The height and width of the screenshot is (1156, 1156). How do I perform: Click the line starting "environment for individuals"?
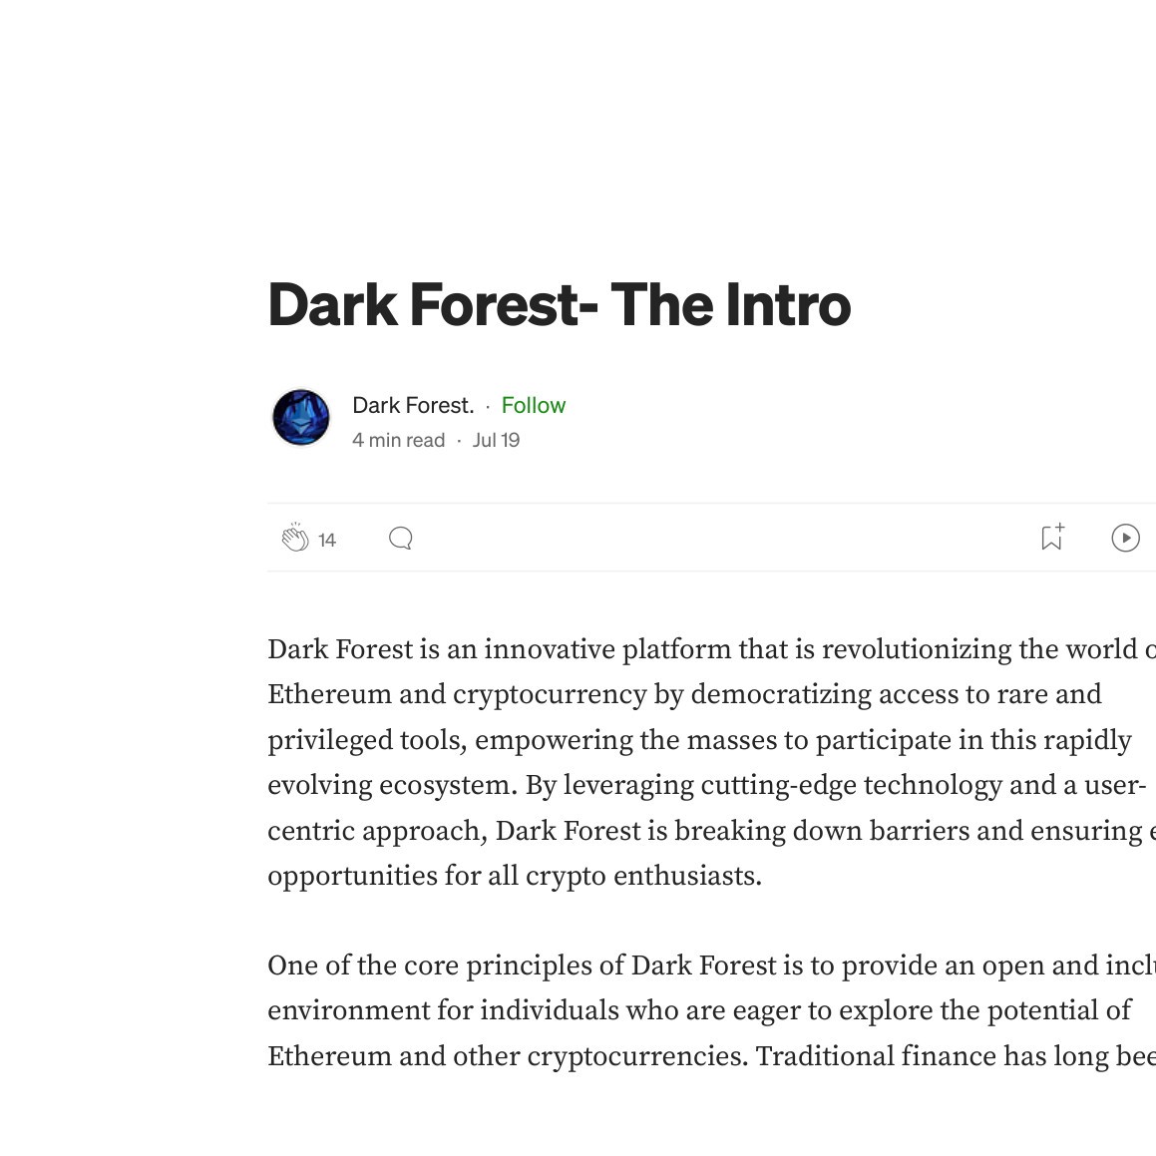[x=699, y=1010]
